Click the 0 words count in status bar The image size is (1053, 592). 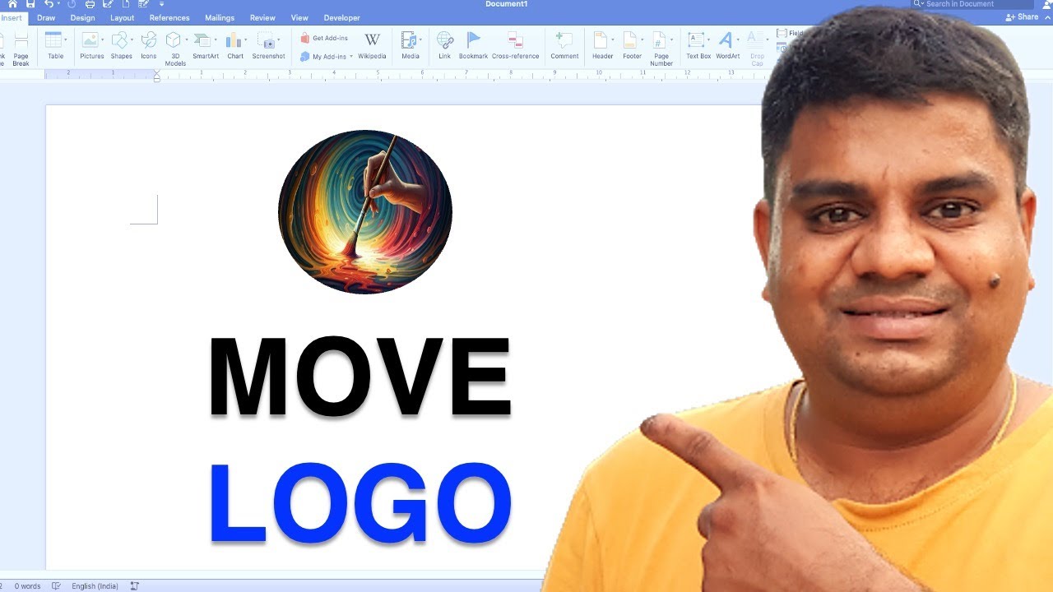pyautogui.click(x=27, y=586)
